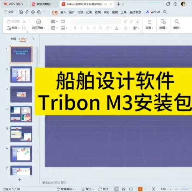Screen dimensions: 192x192
Task: Click the reset slide icon
Action: point(63,22)
